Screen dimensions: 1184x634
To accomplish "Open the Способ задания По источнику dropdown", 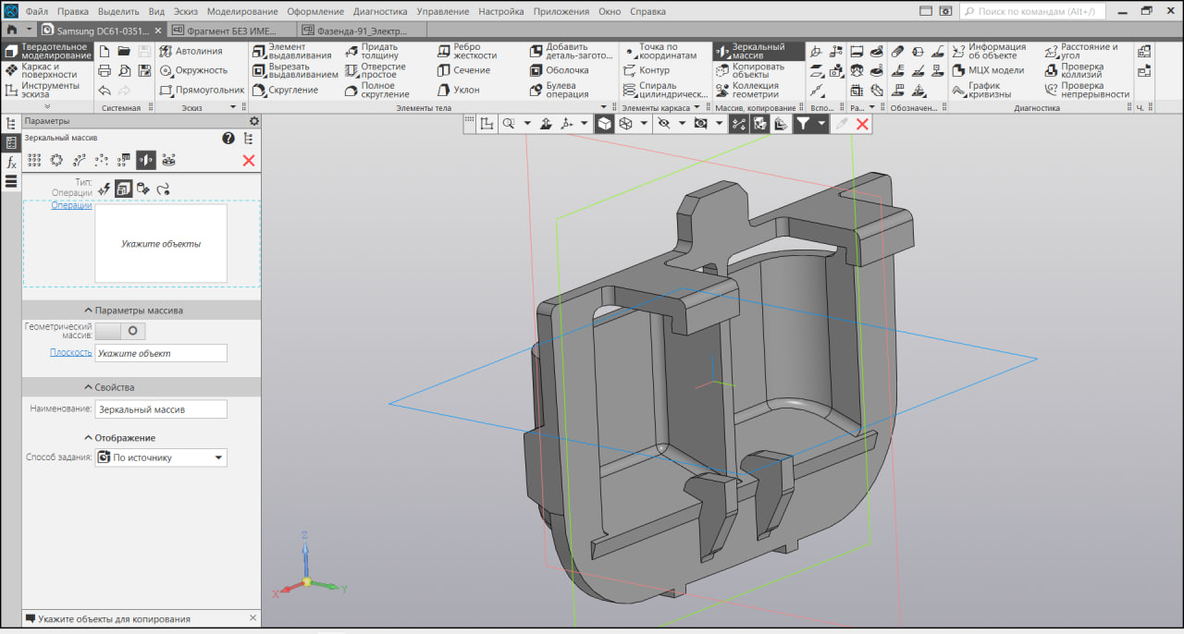I will [161, 457].
